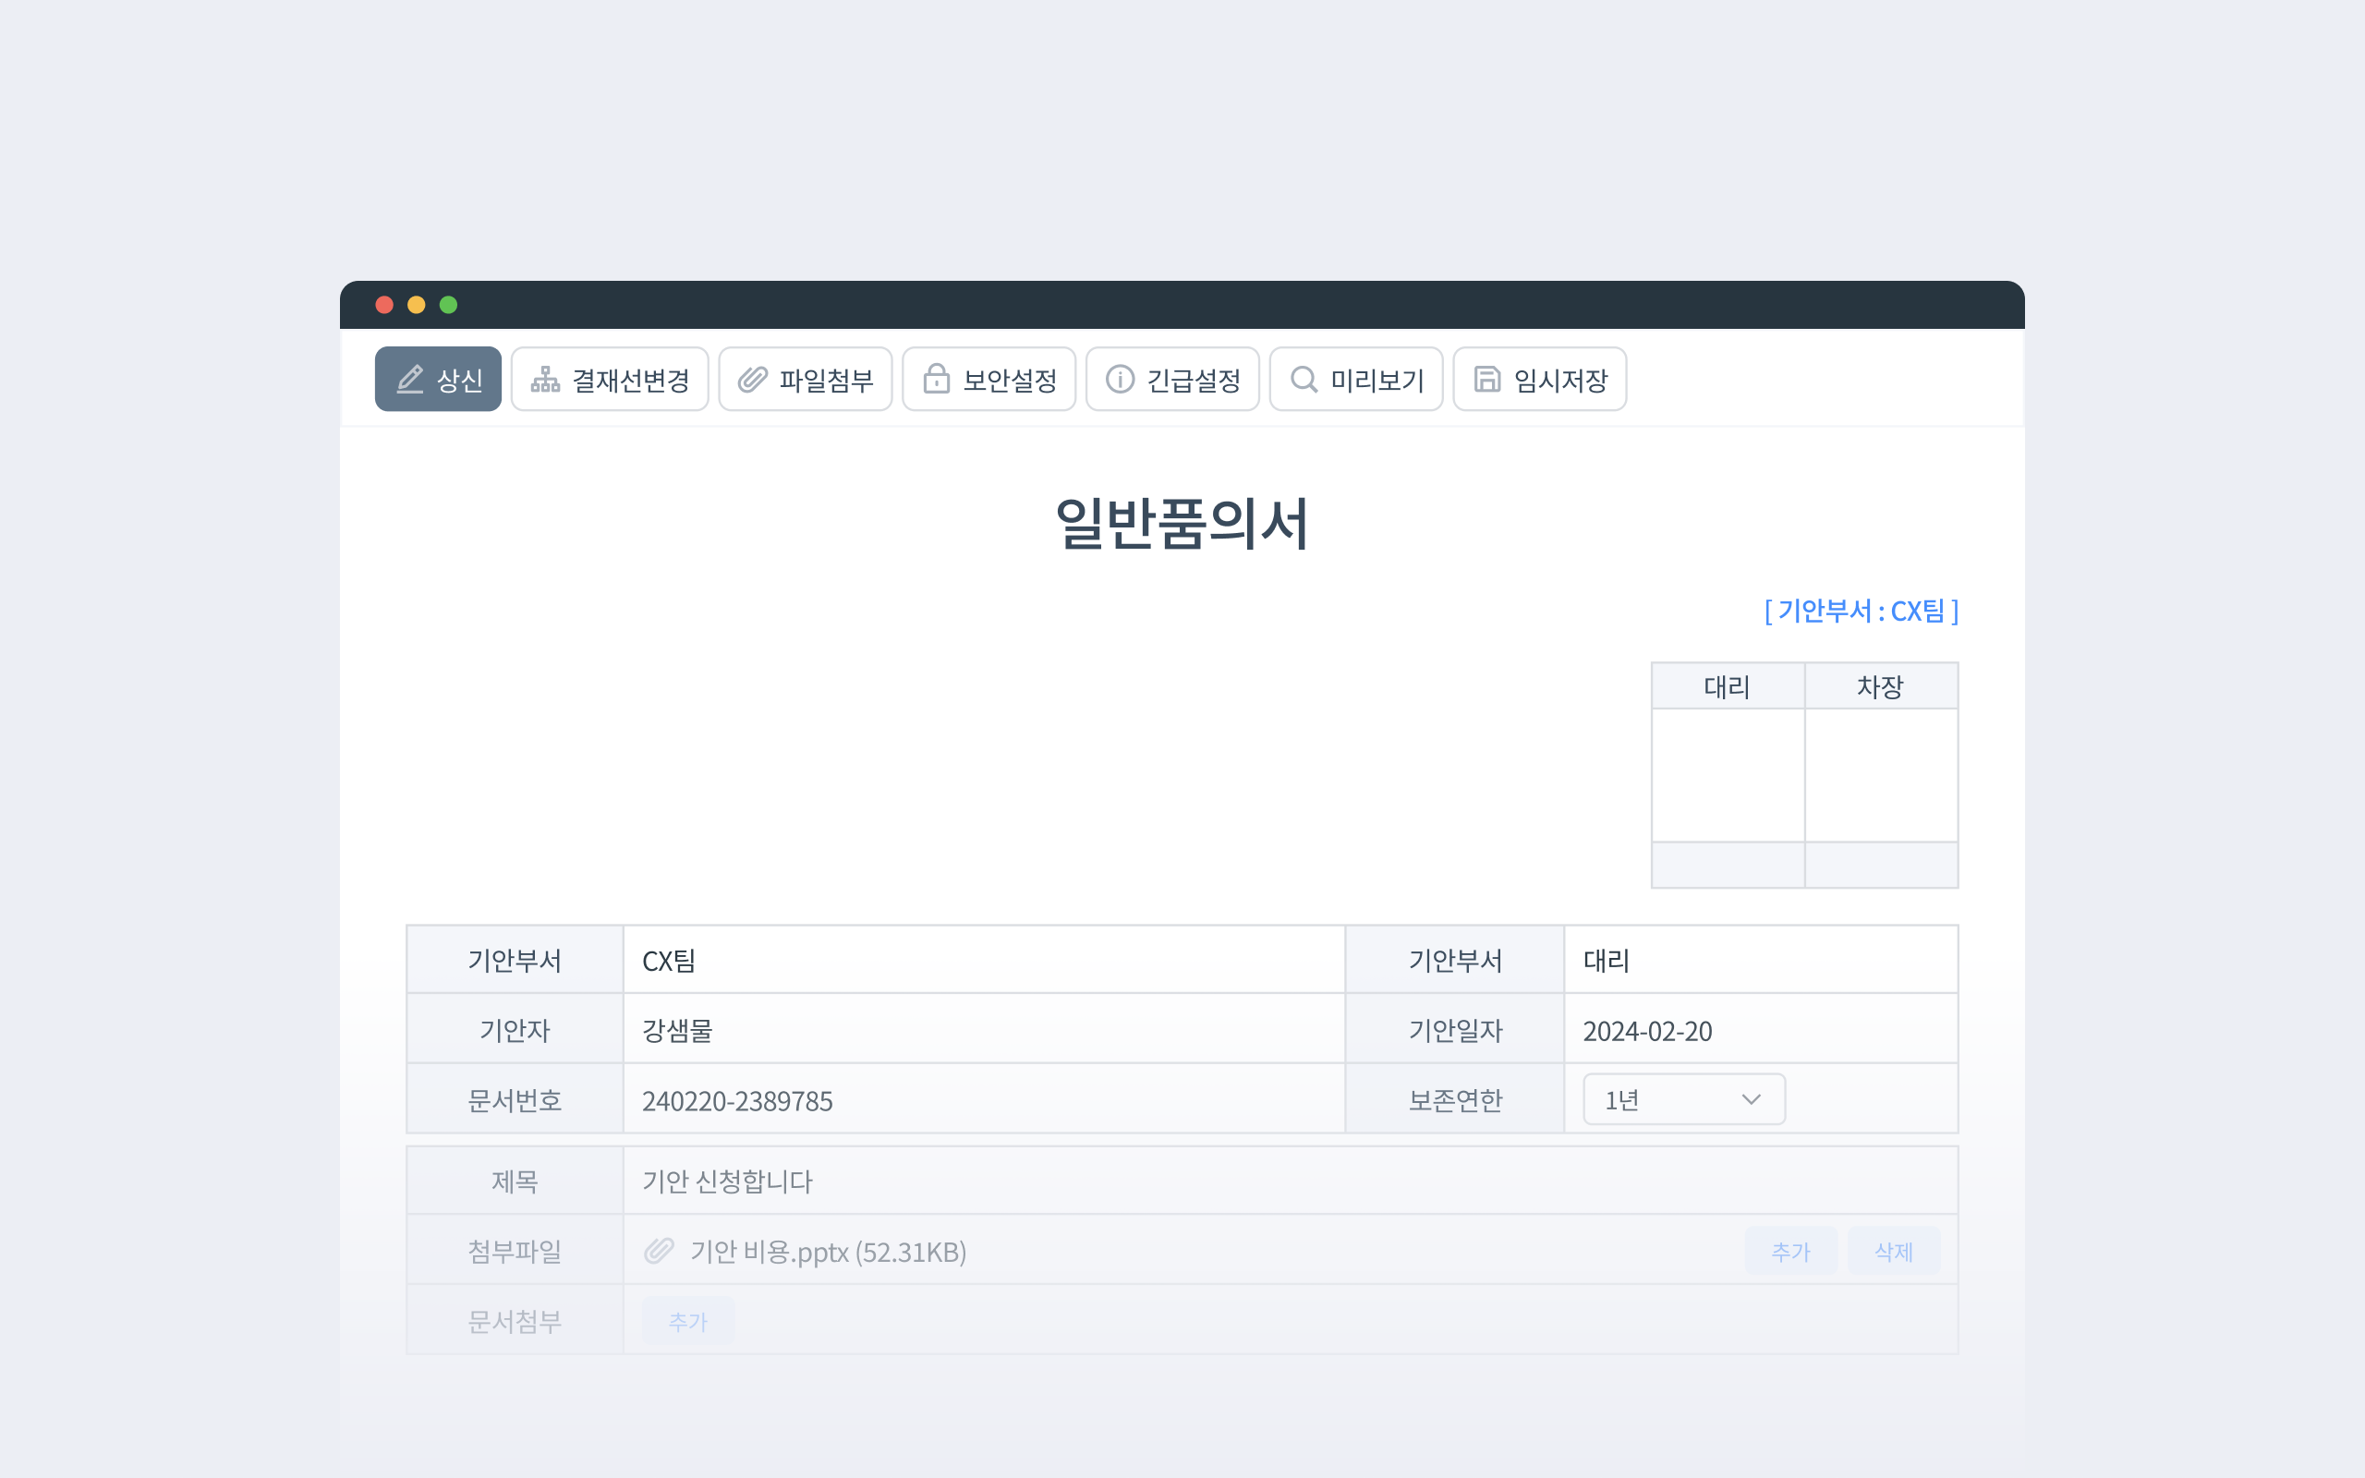Click the 기안부서 : CX팀 blue link

point(1861,611)
